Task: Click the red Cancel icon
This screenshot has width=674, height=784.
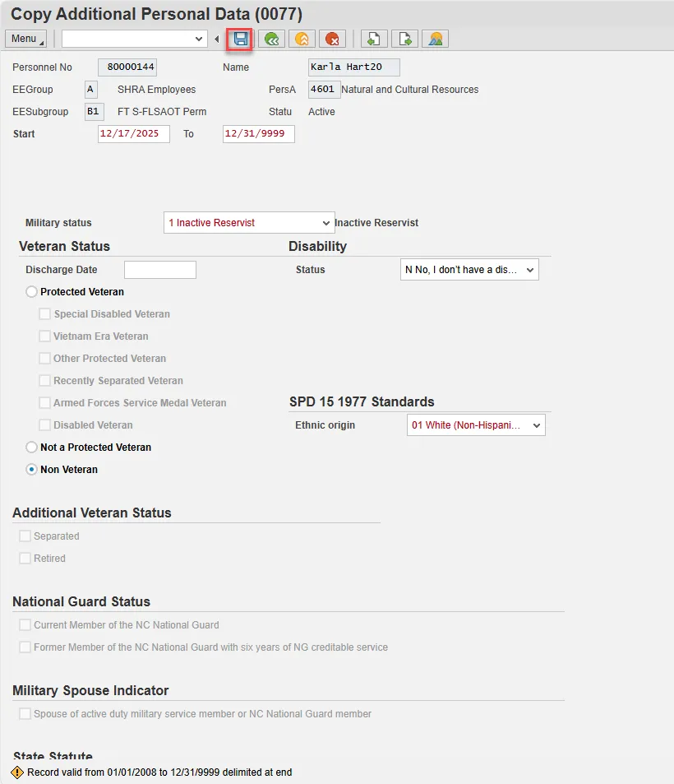Action: pos(332,39)
